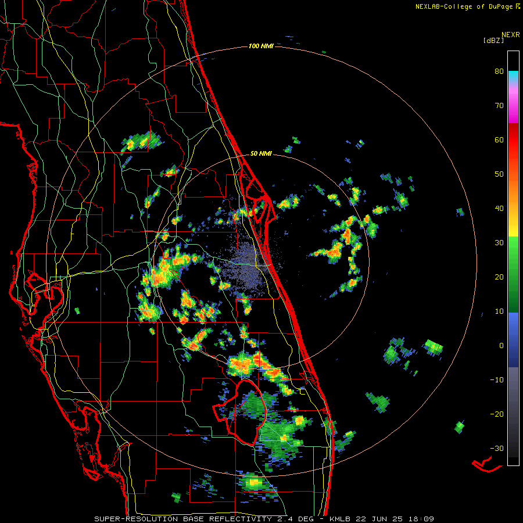This screenshot has width=523, height=523.
Task: Click the 30 value on the dBZ scale
Action: point(499,242)
